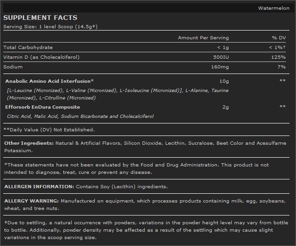This screenshot has width=296, height=246.
Task: Click the Daily Value Not Established note
Action: tap(49, 129)
